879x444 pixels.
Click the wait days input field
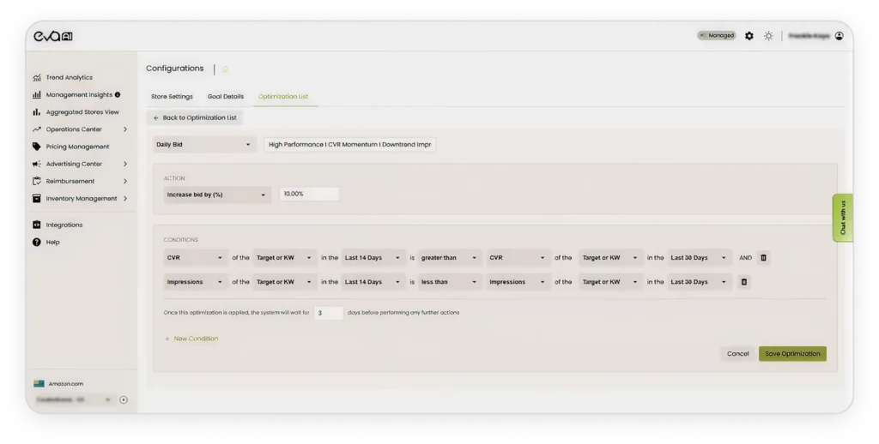[x=328, y=313]
